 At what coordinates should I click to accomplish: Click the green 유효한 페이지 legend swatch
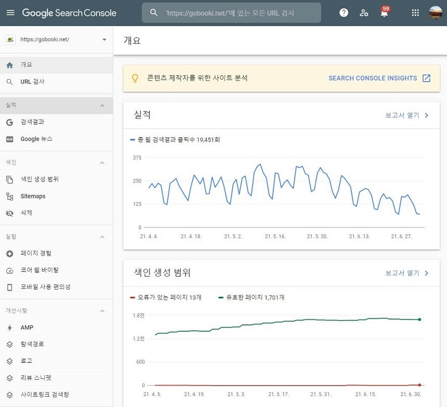tap(221, 297)
